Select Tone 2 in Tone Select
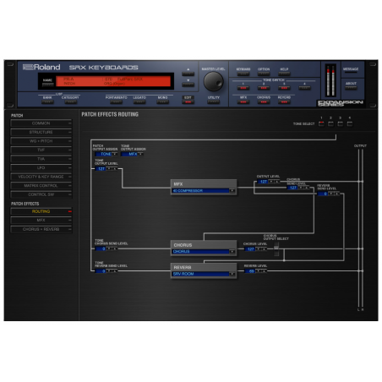This screenshot has height=382, width=382. point(330,123)
